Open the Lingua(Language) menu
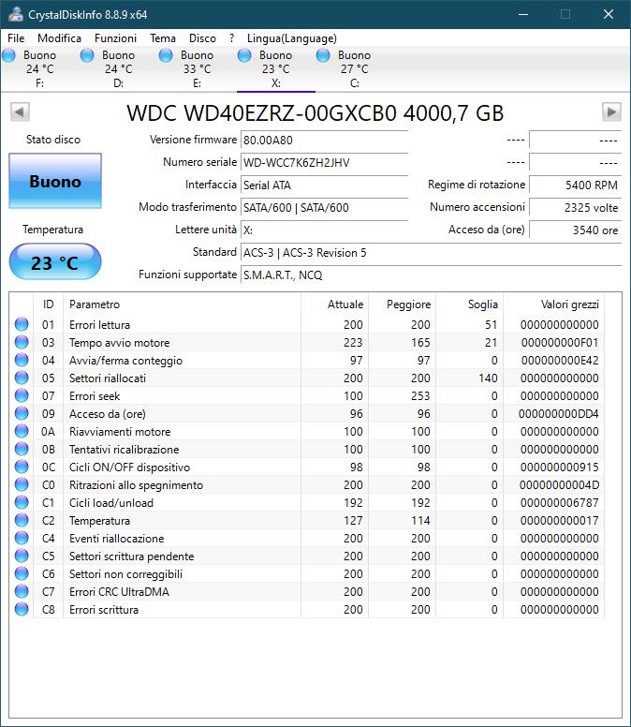This screenshot has height=727, width=631. pyautogui.click(x=292, y=38)
